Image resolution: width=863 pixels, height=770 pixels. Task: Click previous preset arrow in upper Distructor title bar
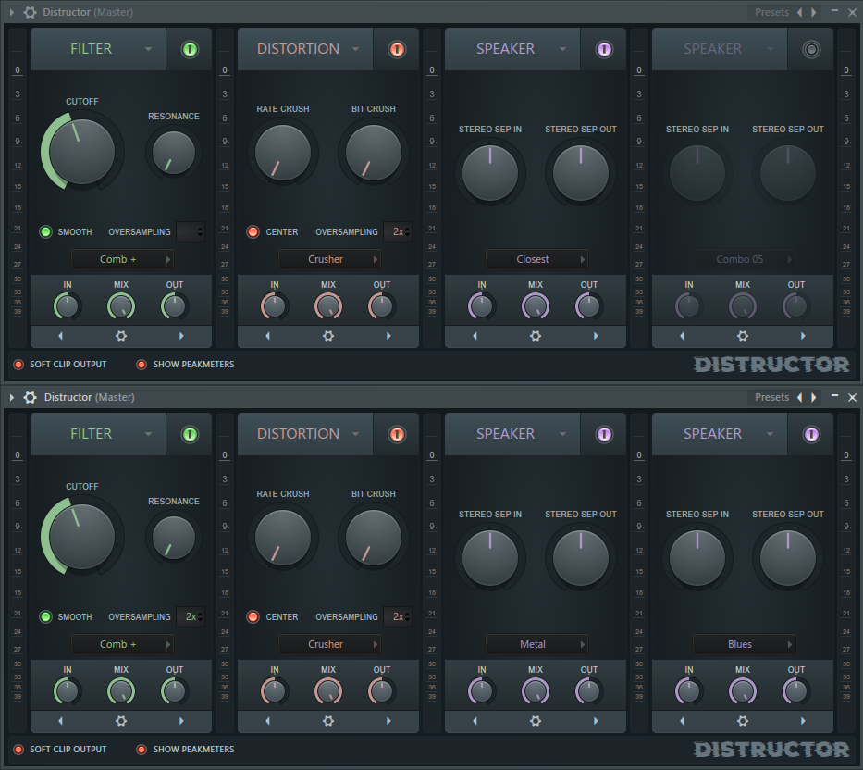tap(800, 12)
